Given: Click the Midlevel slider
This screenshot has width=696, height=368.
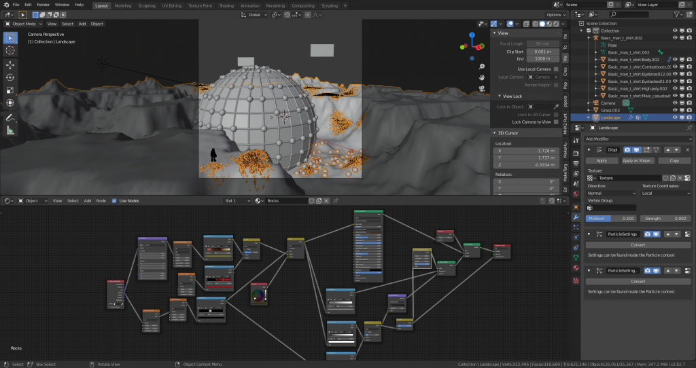Looking at the screenshot, I should tap(611, 219).
